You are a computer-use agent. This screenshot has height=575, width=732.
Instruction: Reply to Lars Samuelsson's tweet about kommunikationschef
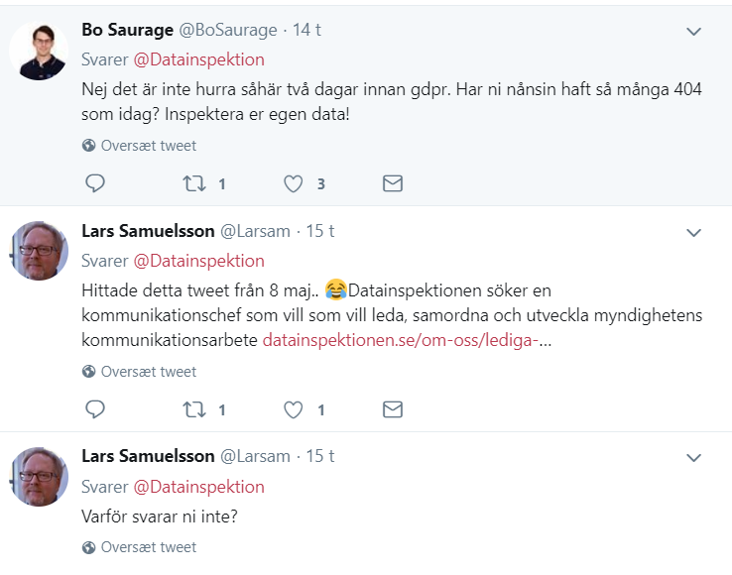(x=95, y=409)
